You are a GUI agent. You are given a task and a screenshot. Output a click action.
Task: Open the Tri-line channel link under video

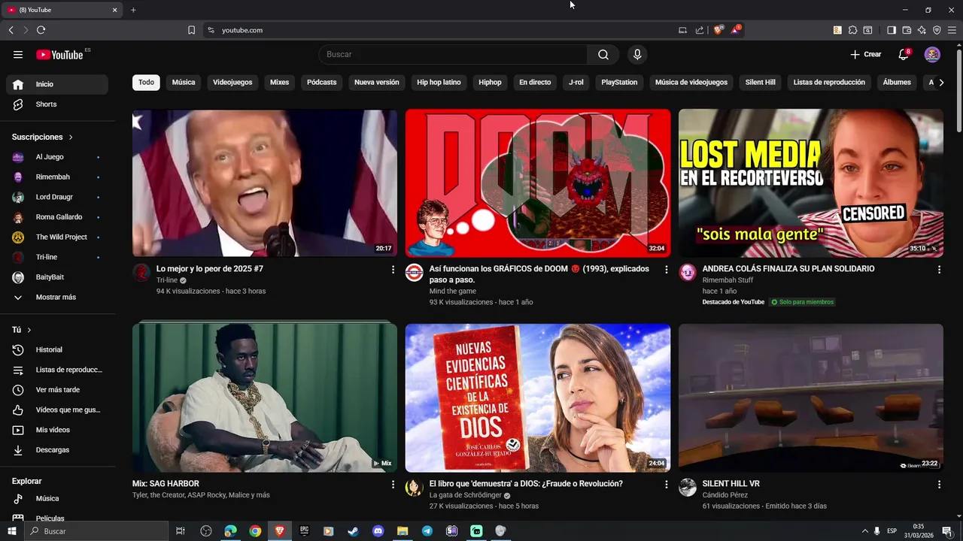click(167, 280)
